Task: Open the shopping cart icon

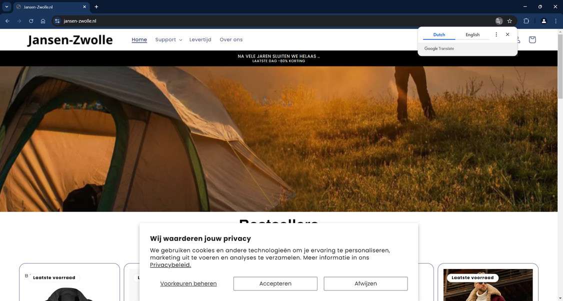Action: pyautogui.click(x=532, y=39)
